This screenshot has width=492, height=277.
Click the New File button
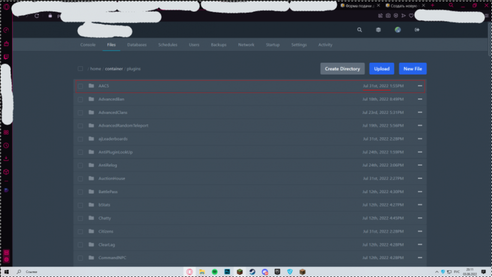[x=413, y=69]
